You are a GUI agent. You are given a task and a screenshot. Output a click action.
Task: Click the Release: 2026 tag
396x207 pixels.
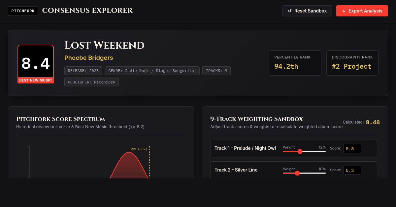coord(83,71)
